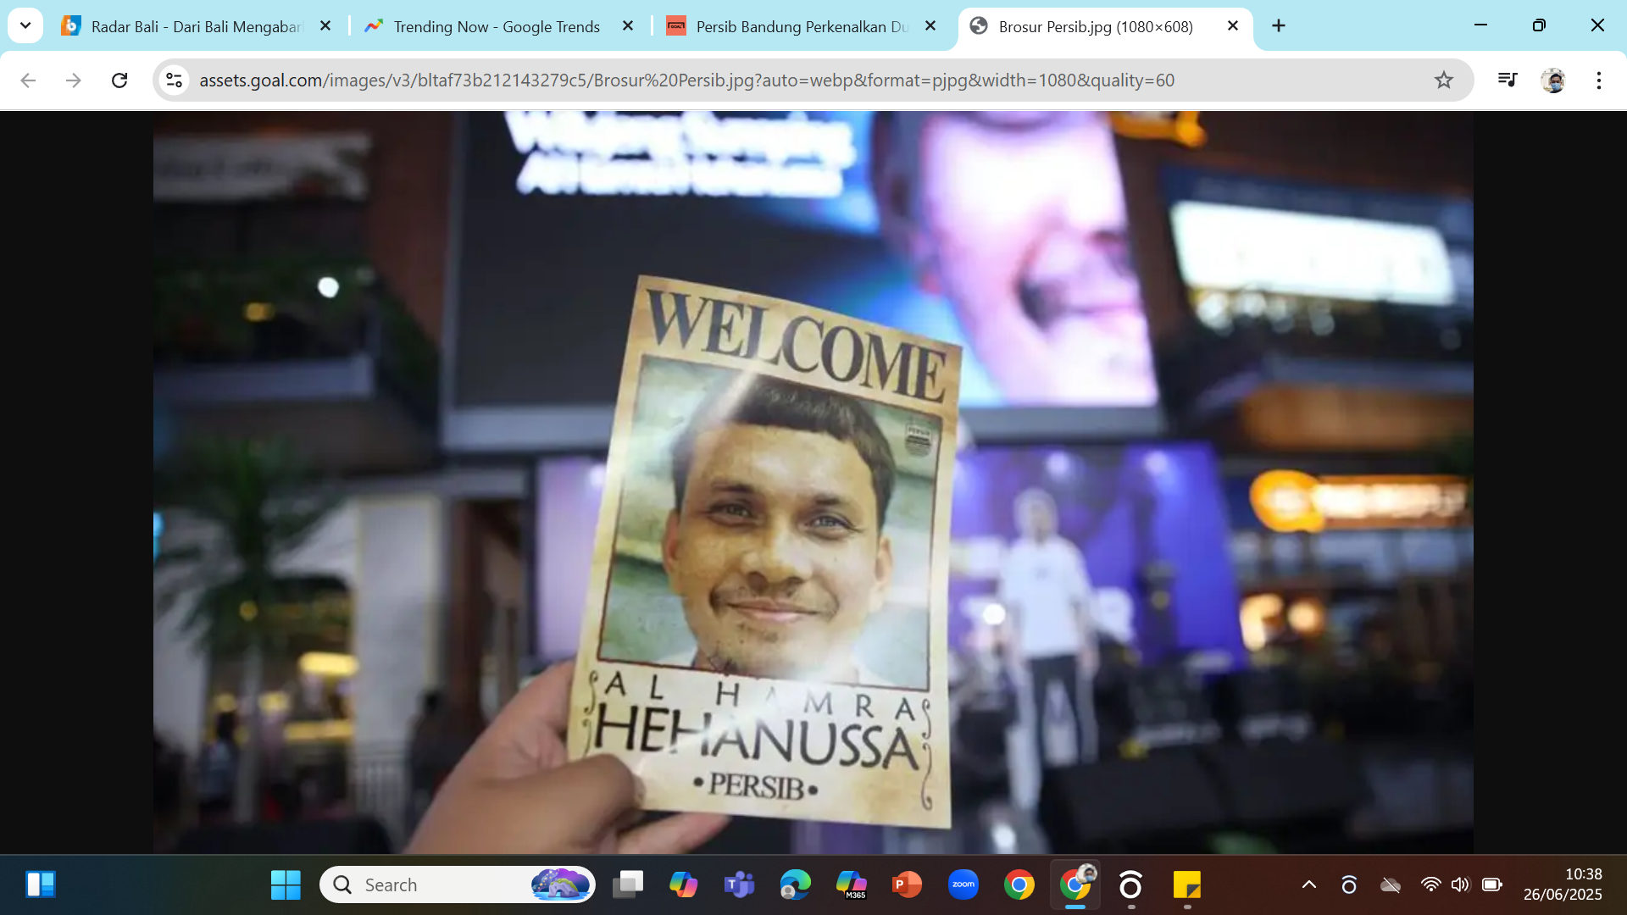Open a new browser tab
1627x915 pixels.
[x=1278, y=25]
